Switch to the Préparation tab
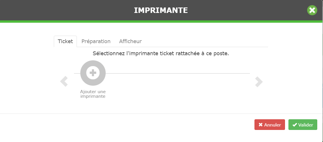 (x=96, y=41)
